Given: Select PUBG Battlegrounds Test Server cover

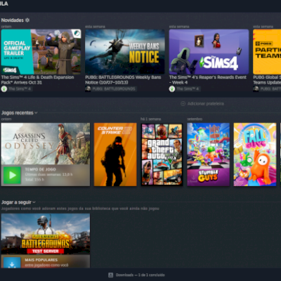Looking at the screenshot, I should [46, 234].
